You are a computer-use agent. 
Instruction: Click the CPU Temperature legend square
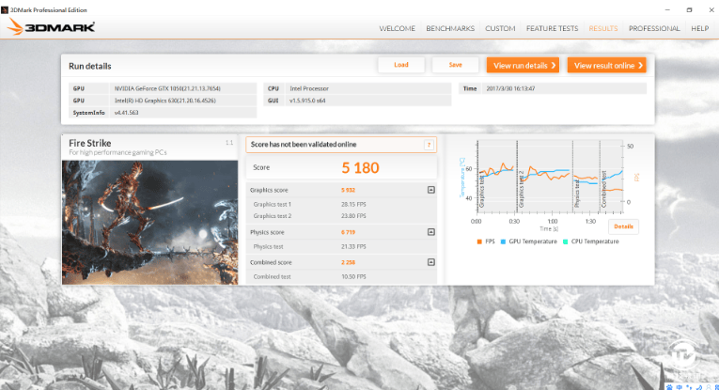pos(566,242)
